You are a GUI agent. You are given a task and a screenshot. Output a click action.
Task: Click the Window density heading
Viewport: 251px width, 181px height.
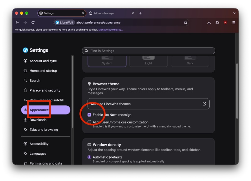tap(107, 145)
